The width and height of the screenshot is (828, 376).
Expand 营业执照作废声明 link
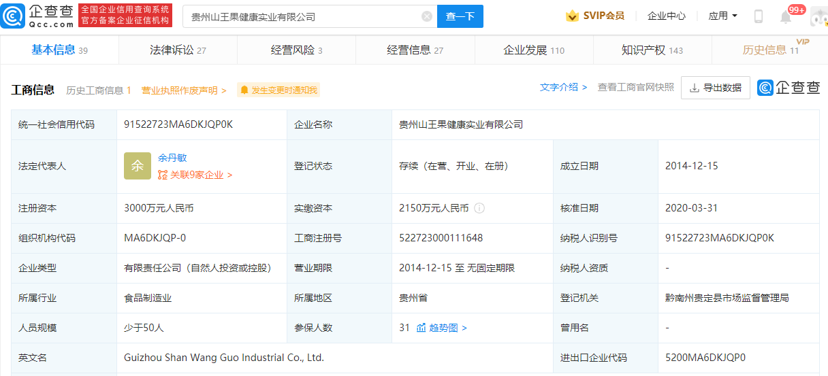184,90
